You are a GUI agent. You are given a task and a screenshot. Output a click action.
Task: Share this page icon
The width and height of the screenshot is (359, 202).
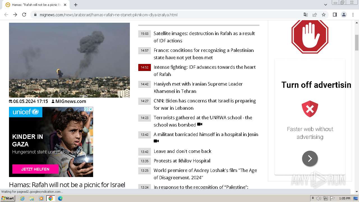315,15
